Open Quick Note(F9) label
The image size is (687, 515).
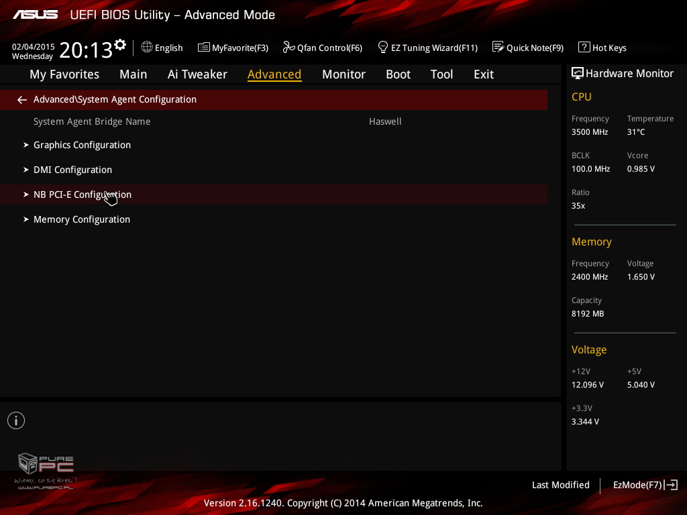pos(535,48)
